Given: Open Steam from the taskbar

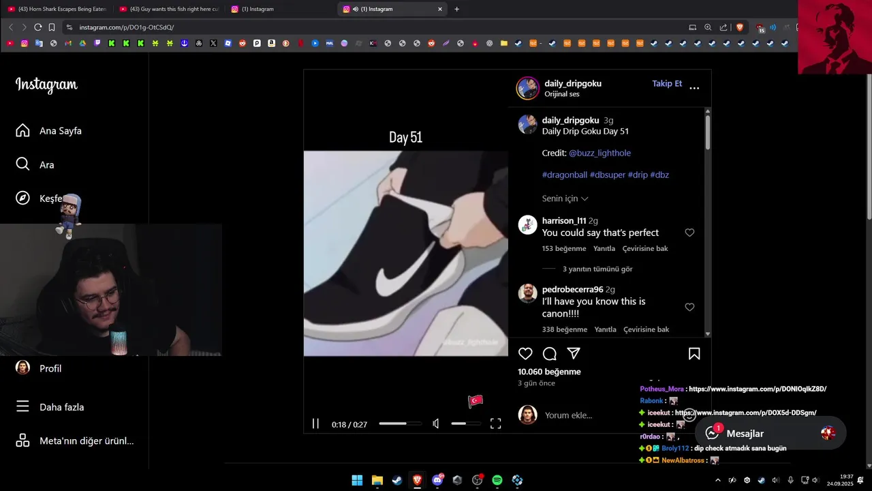Looking at the screenshot, I should tap(397, 480).
